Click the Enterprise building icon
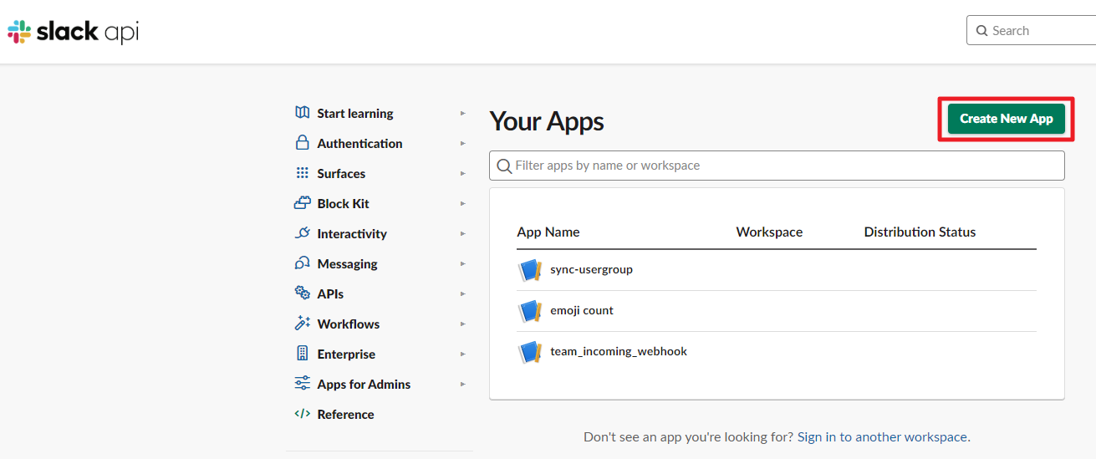Image resolution: width=1096 pixels, height=459 pixels. (303, 354)
